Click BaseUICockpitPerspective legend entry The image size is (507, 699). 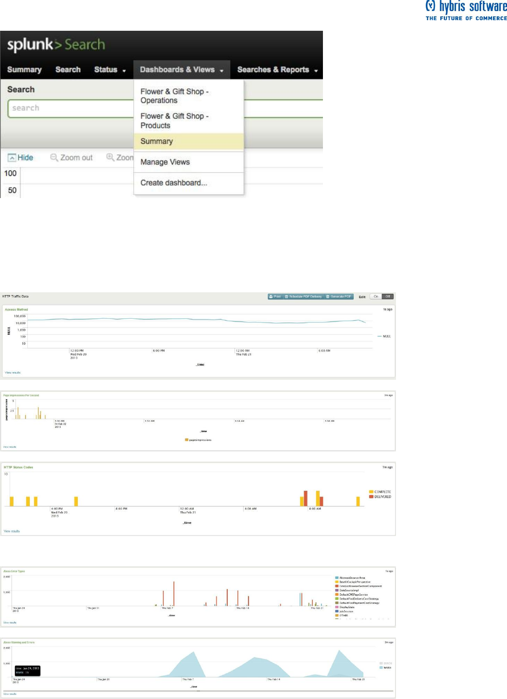353,582
